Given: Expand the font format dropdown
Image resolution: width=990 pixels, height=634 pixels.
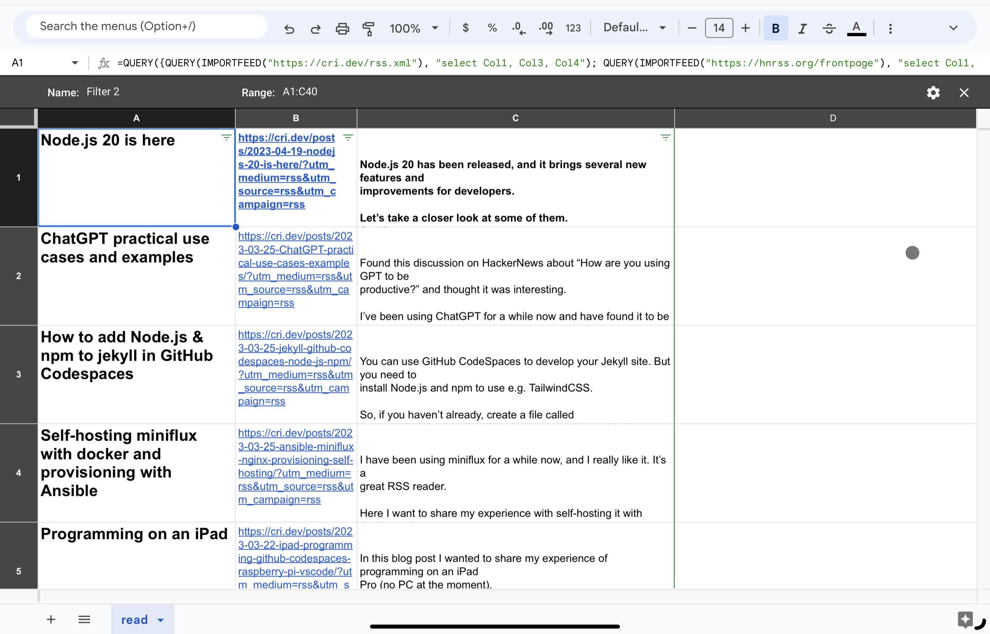Looking at the screenshot, I should [x=634, y=28].
